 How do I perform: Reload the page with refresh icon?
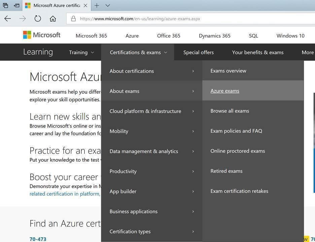click(x=38, y=19)
